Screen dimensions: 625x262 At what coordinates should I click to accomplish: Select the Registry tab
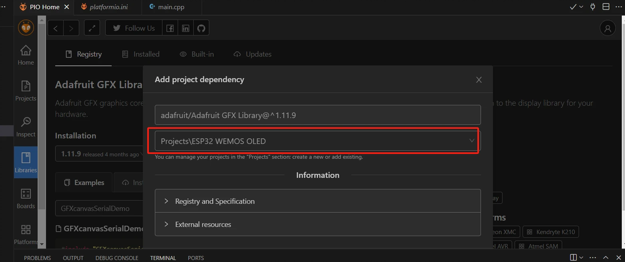tap(84, 54)
